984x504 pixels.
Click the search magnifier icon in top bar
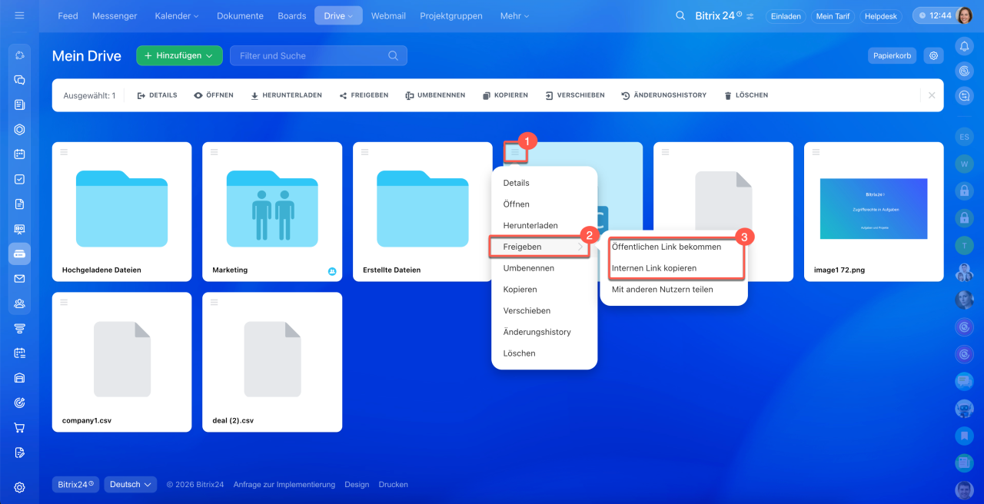pyautogui.click(x=680, y=15)
